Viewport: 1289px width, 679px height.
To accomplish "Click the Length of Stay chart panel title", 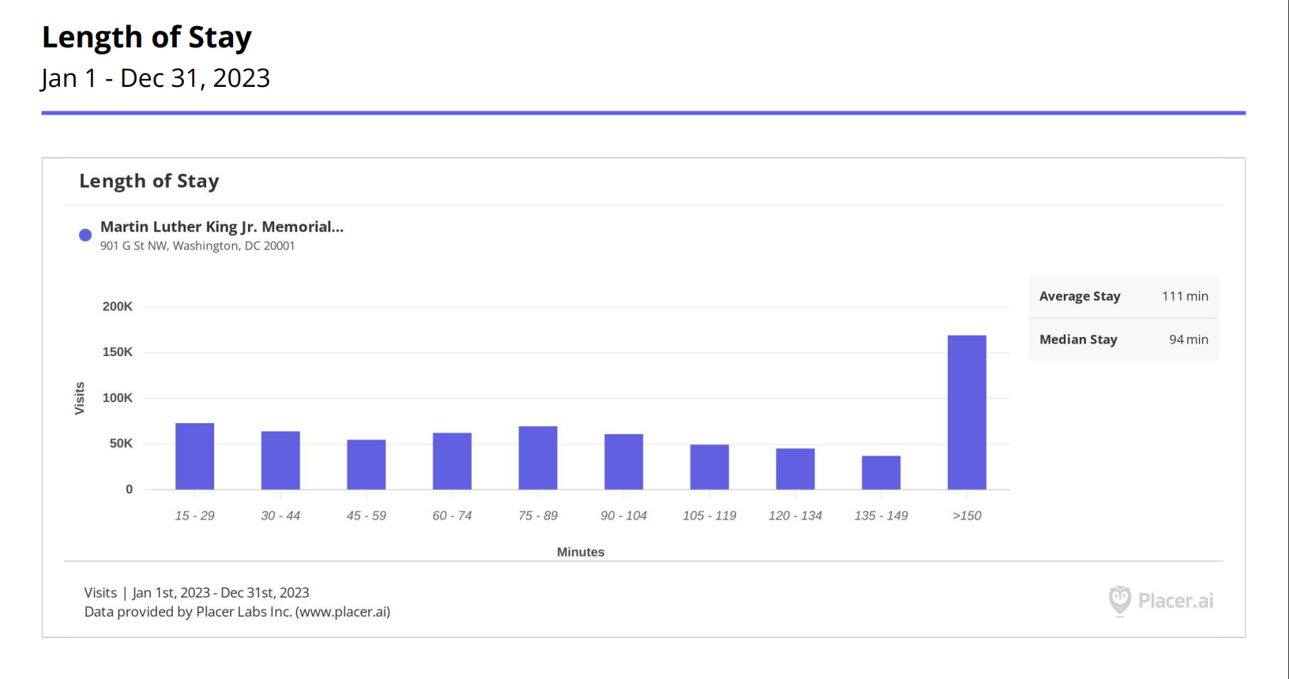I will (x=149, y=182).
